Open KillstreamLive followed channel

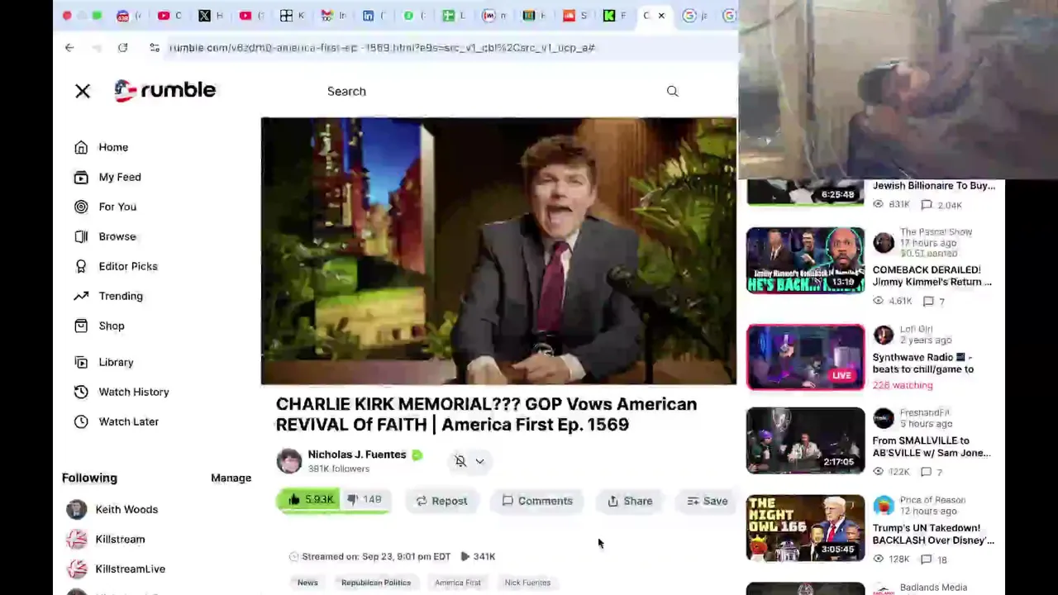pyautogui.click(x=130, y=569)
